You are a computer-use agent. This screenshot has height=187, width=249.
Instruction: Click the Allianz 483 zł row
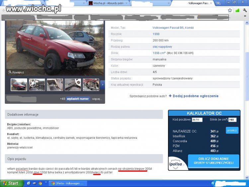click(196, 151)
